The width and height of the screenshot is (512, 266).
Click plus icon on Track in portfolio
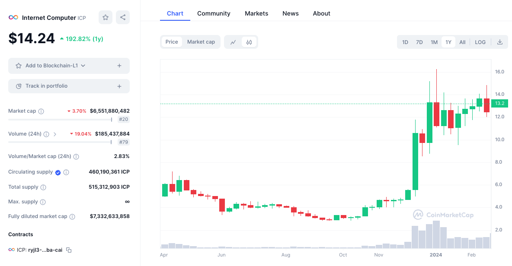119,86
